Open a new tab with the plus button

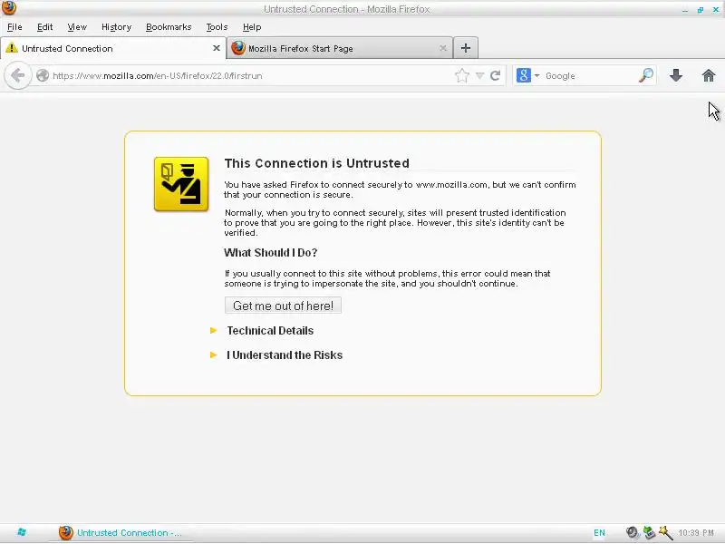466,48
